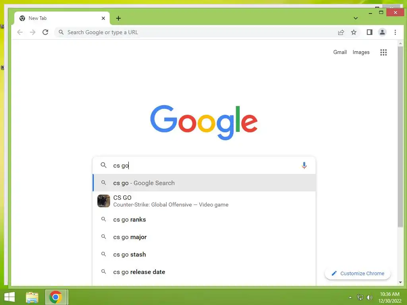407x305 pixels.
Task: Select CS GO Counter-Strike video game suggestion
Action: 204,201
